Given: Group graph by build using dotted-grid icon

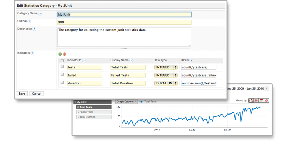Looking at the screenshot, I should [251, 100].
